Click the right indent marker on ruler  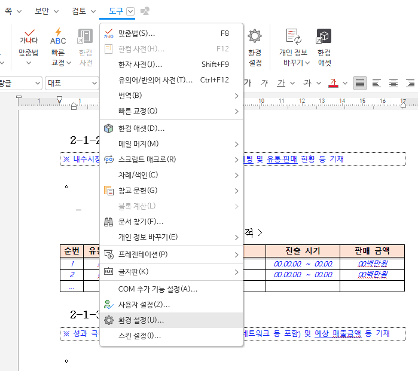[403, 105]
